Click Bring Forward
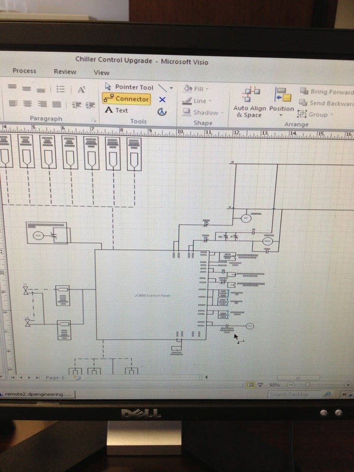Image resolution: width=354 pixels, height=472 pixels. [326, 92]
